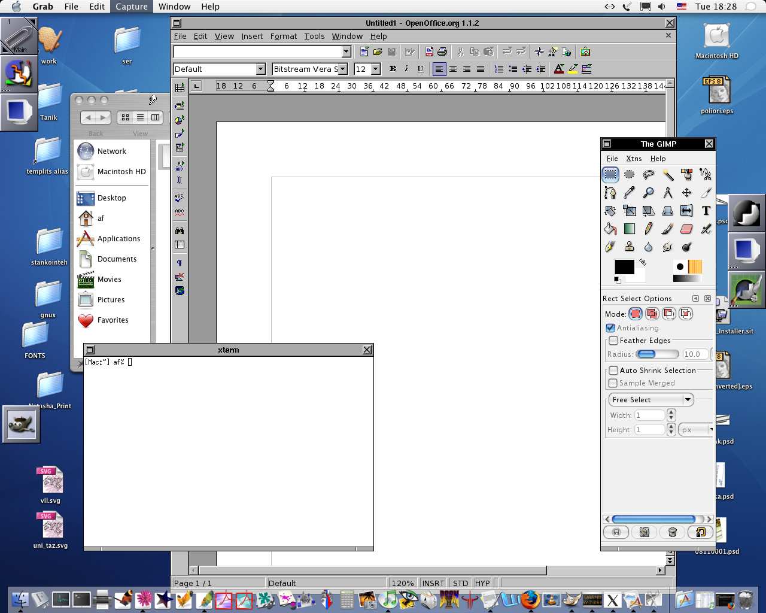This screenshot has height=613, width=766.
Task: Toggle Underline formatting in OpenOffice
Action: pyautogui.click(x=420, y=69)
